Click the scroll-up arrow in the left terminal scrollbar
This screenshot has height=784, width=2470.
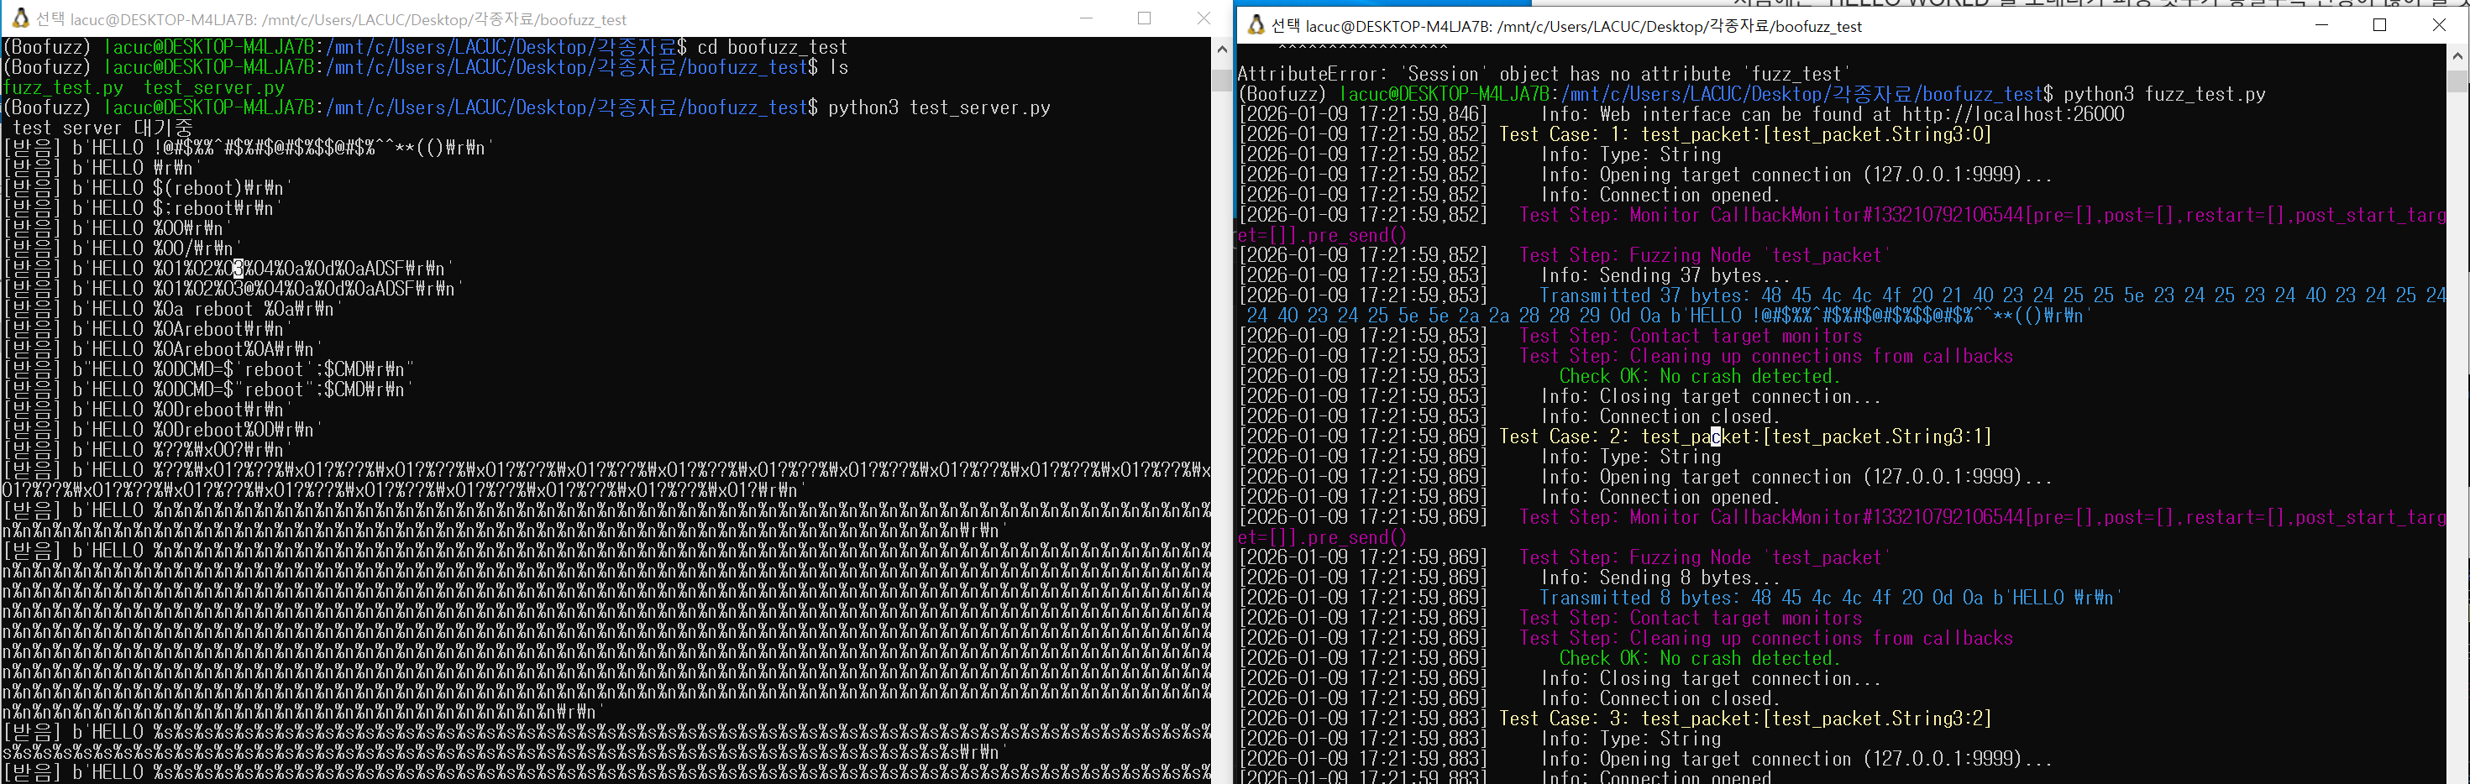tap(1222, 49)
